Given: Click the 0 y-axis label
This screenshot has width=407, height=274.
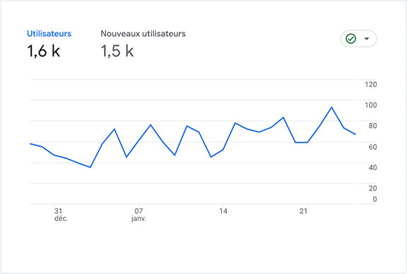Looking at the screenshot, I should coord(374,199).
